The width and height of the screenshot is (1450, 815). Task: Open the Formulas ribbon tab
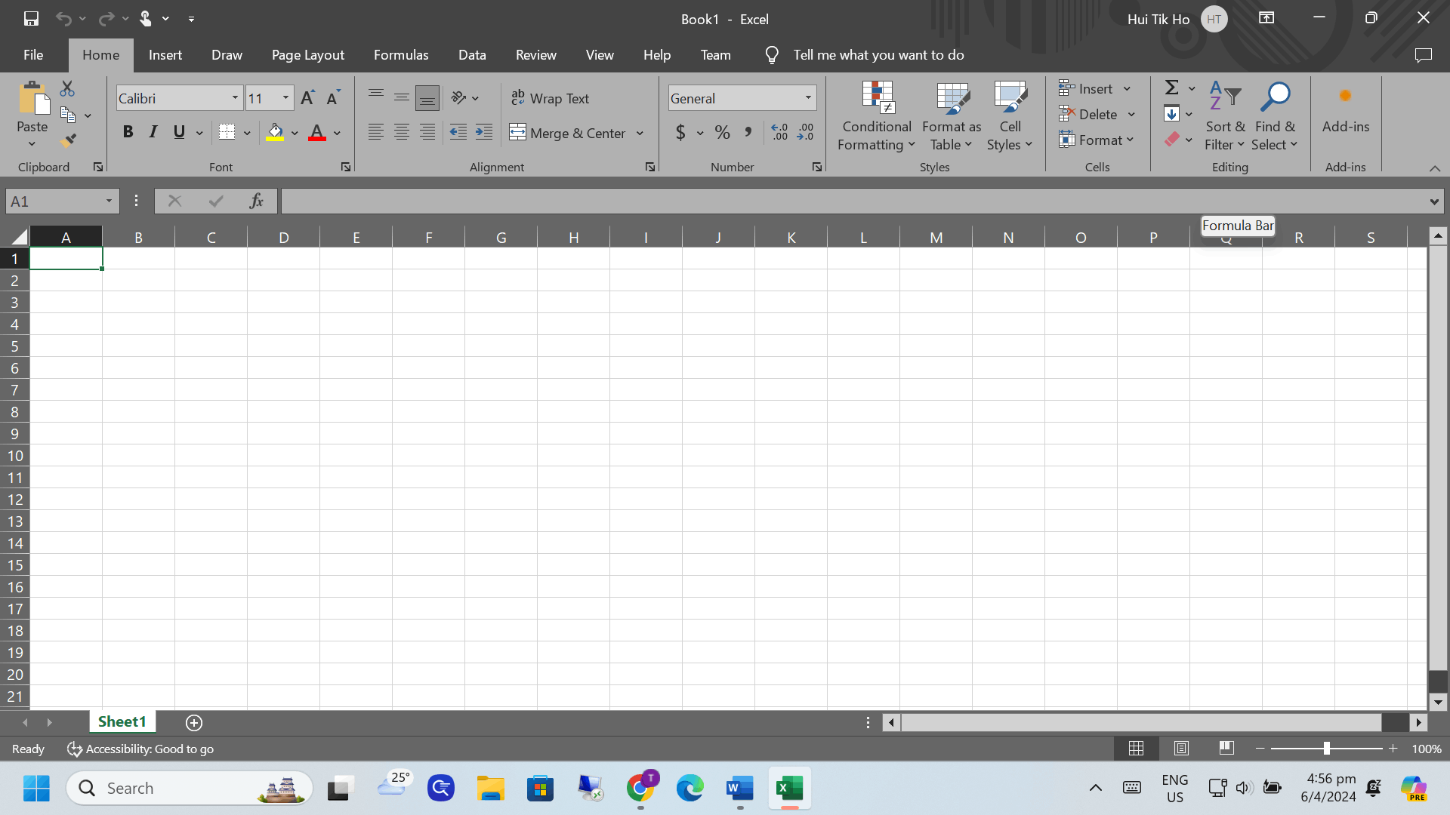point(400,55)
